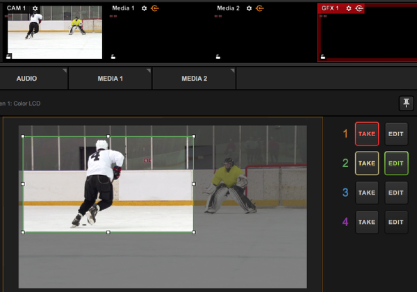417x292 pixels.
Task: Expand the AUDIO tab corner arrow
Action: pos(65,71)
